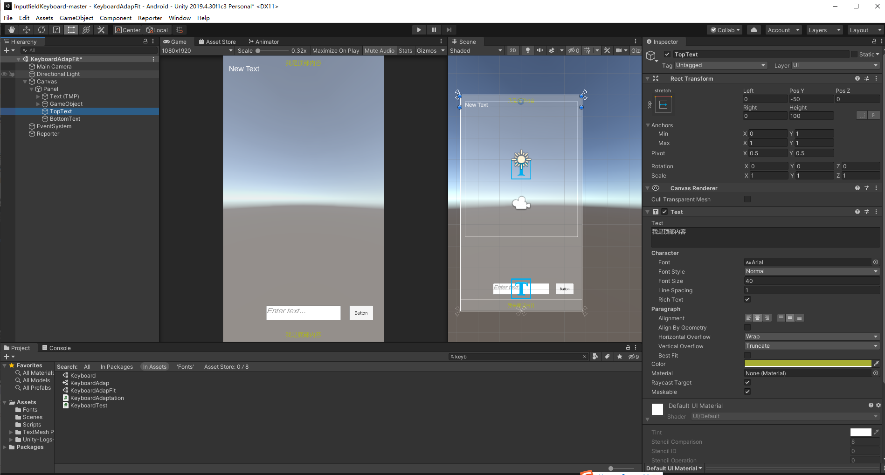This screenshot has height=475, width=885.
Task: Open Horizontal Overflow Wrap dropdown
Action: click(812, 337)
